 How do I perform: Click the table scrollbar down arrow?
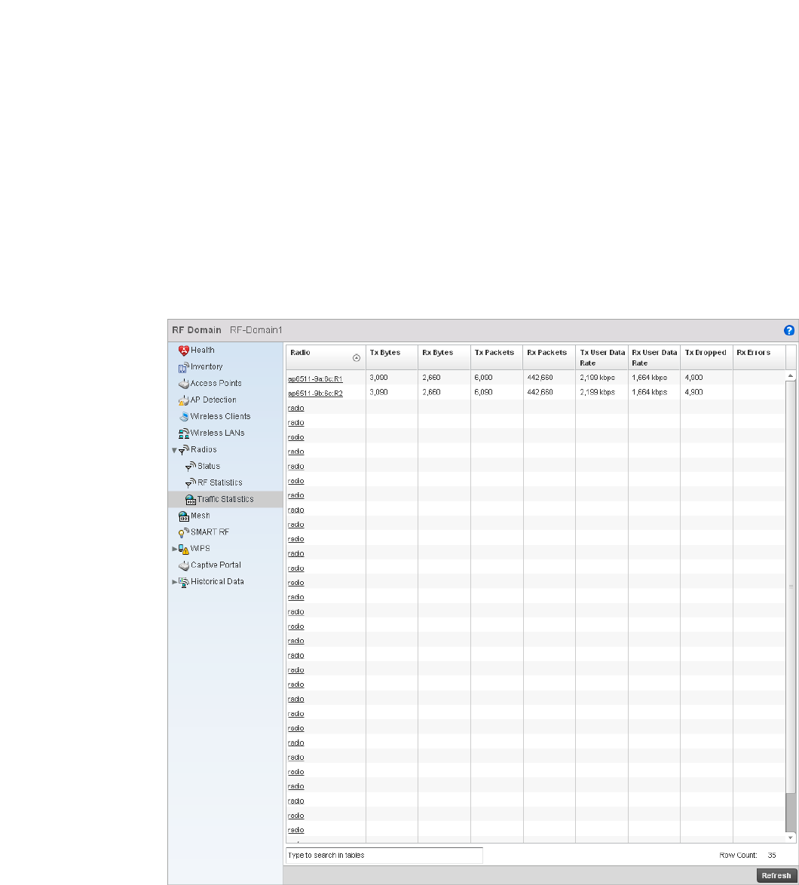(791, 838)
